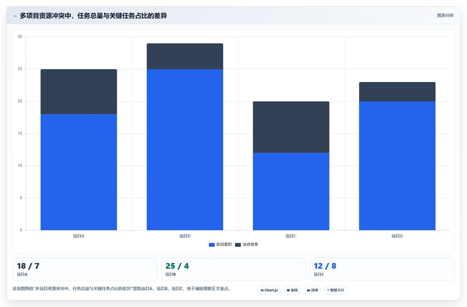Click the chart icon beside the title
Screen dimensions: 467x307
(x=15, y=16)
